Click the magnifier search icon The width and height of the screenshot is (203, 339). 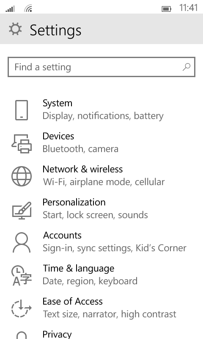tap(187, 67)
